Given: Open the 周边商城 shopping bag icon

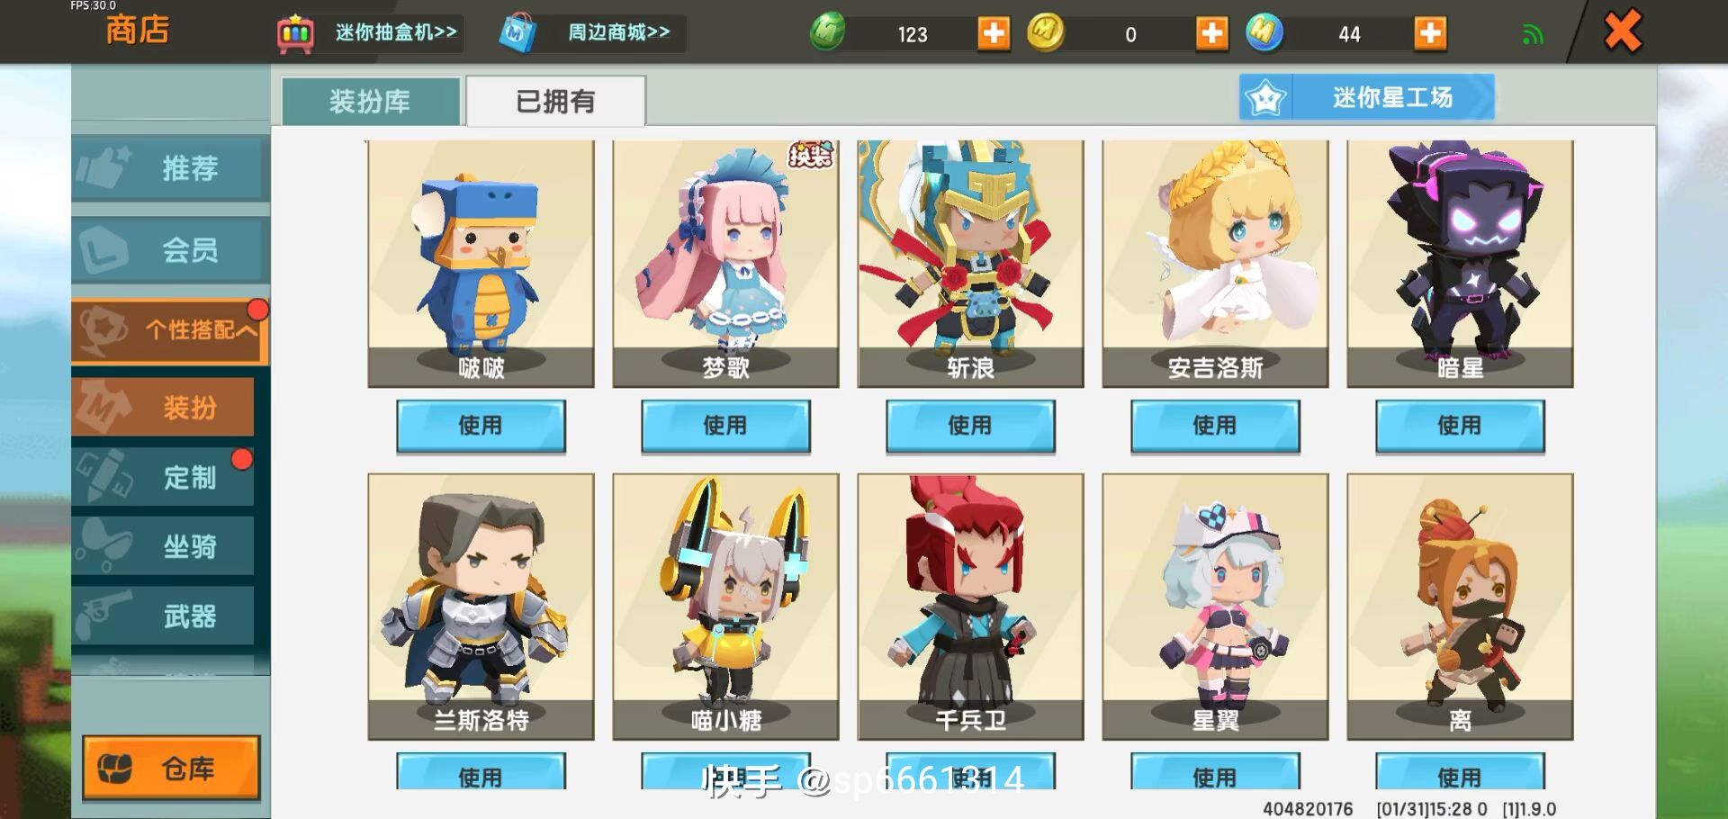Looking at the screenshot, I should click(518, 33).
